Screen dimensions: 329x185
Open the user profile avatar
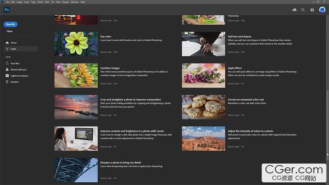tap(322, 10)
